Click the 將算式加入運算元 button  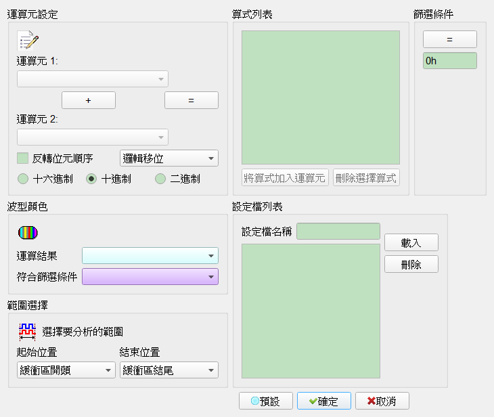[x=285, y=177]
